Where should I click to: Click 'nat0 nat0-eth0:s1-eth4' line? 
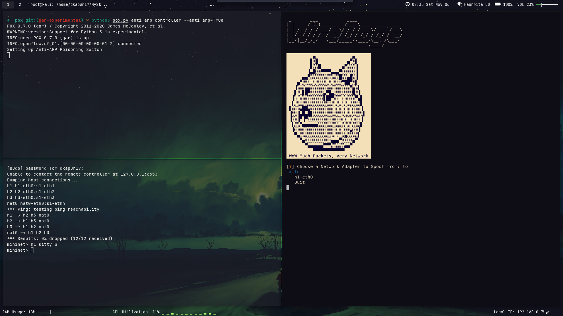(36, 204)
